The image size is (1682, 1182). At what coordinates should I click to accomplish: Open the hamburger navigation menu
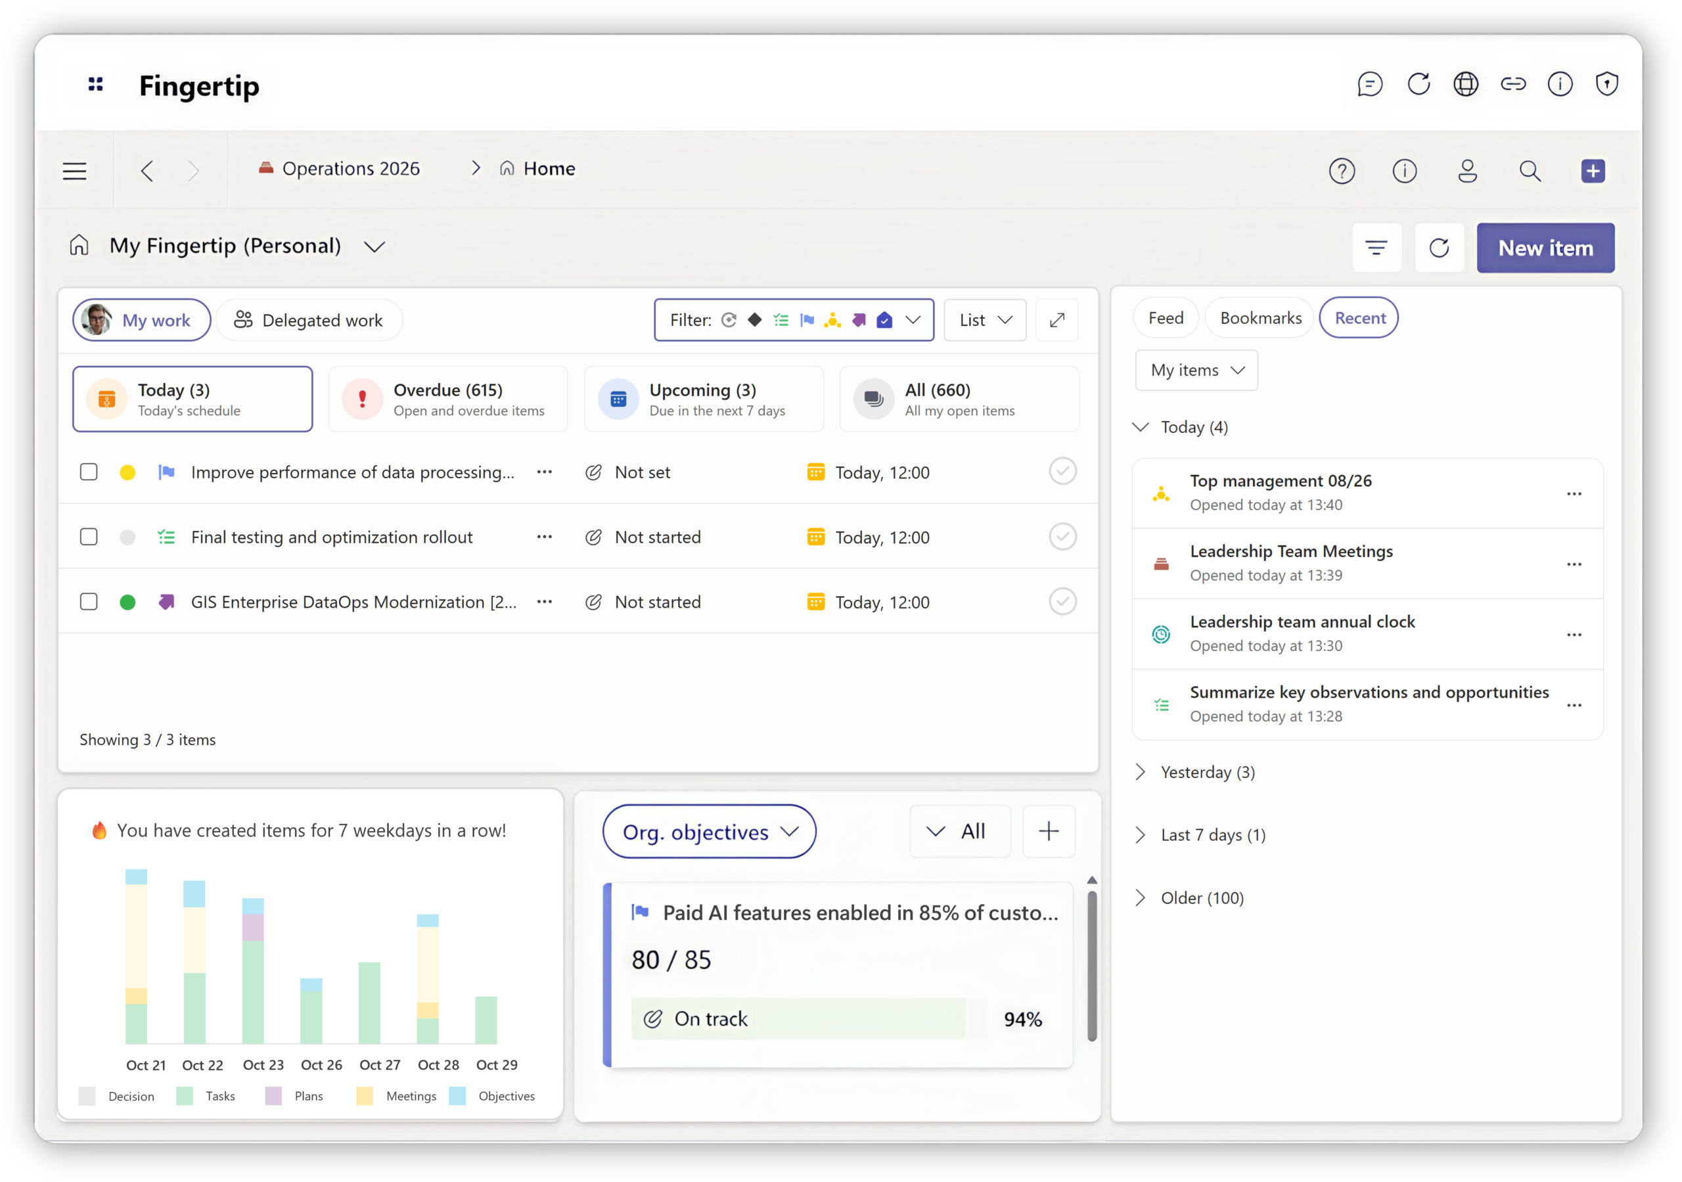[x=75, y=171]
